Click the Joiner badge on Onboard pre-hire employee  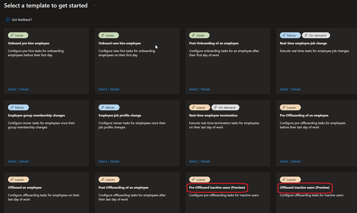pyautogui.click(x=18, y=35)
